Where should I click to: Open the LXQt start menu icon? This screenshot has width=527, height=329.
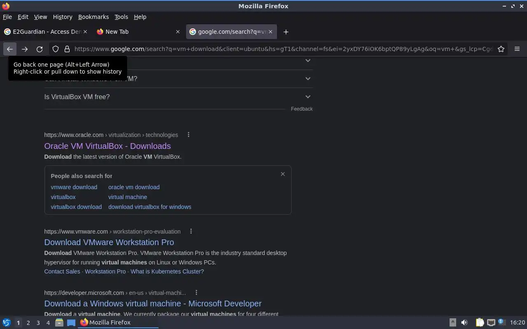point(6,322)
